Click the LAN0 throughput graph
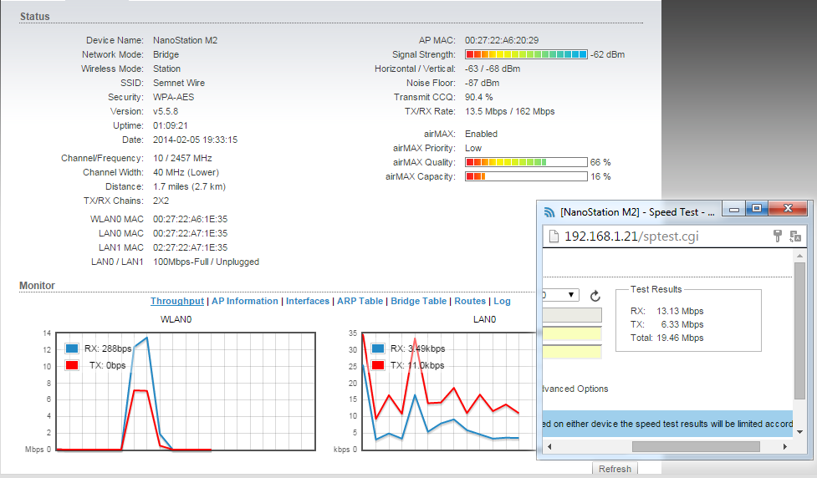817x478 pixels. 448,391
